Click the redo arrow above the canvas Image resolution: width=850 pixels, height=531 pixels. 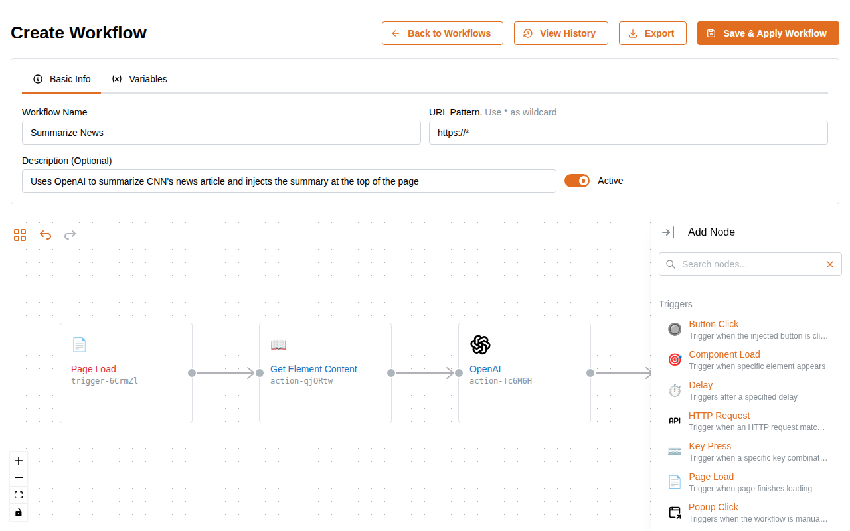(x=70, y=235)
